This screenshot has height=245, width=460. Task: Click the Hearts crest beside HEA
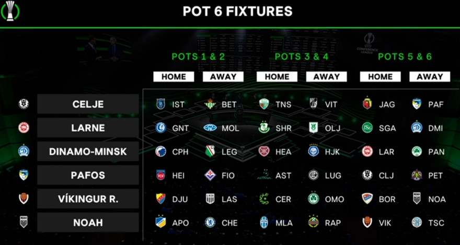(x=264, y=151)
